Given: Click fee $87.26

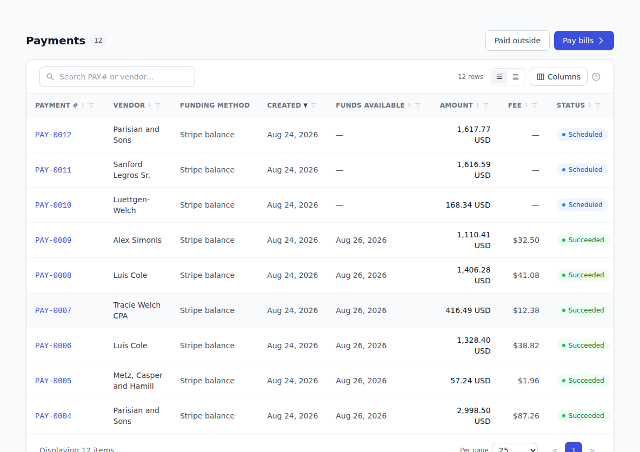Looking at the screenshot, I should 526,416.
